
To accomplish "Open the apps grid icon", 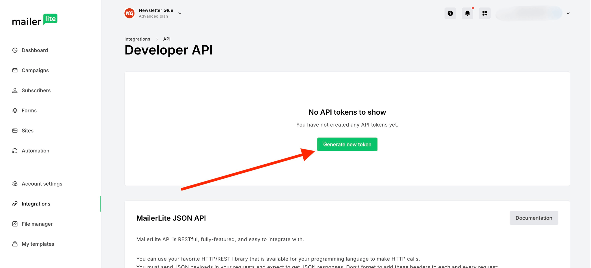I will tap(485, 13).
